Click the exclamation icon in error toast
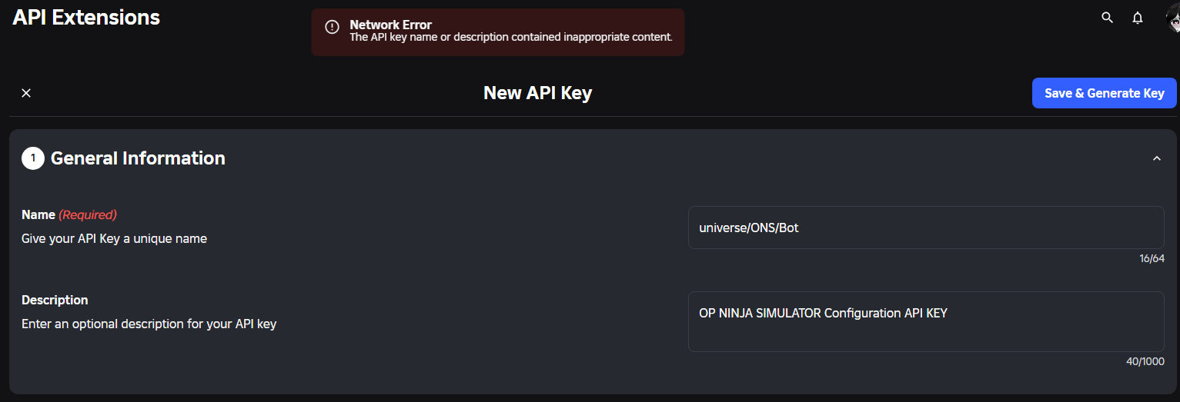 click(332, 28)
